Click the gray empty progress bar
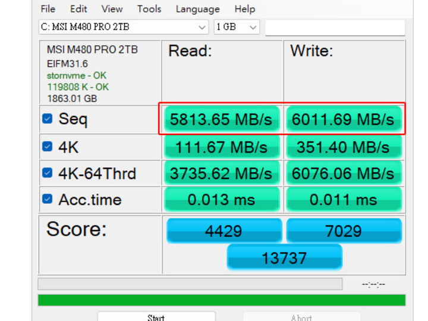428x321 pixels. (x=190, y=284)
